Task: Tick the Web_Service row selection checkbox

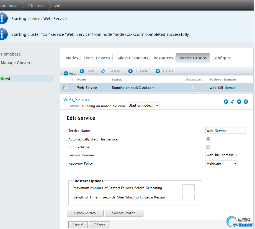Action: pos(65,88)
